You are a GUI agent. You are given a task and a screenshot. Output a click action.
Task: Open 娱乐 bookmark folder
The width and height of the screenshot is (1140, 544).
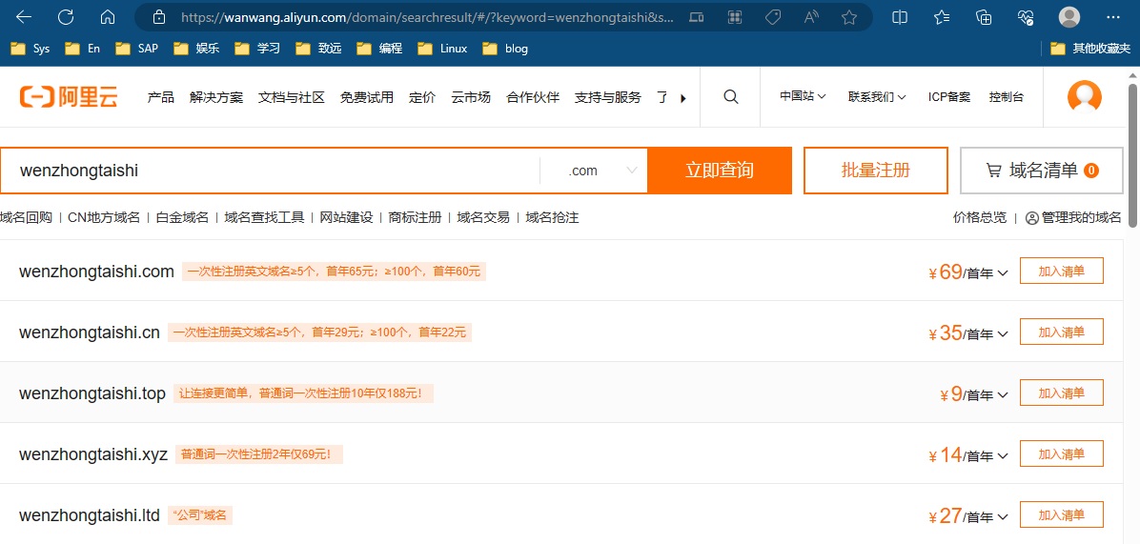[x=196, y=49]
